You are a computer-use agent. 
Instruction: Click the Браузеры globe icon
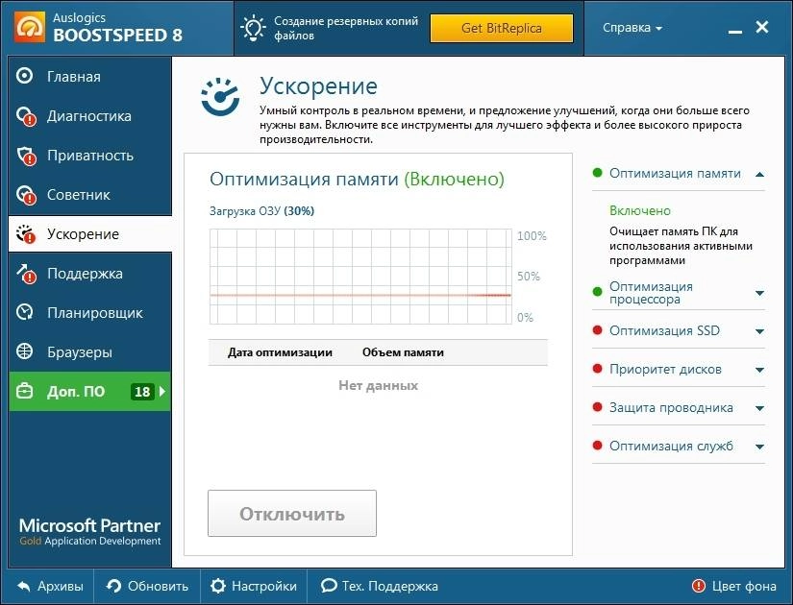[24, 351]
